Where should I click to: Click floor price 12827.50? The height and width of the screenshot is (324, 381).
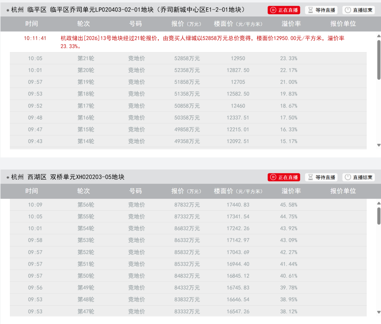pyautogui.click(x=238, y=70)
